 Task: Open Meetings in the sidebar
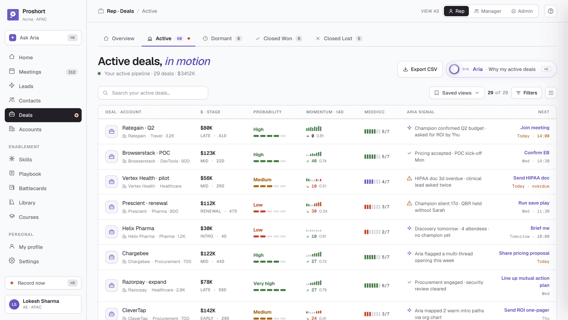43,72
